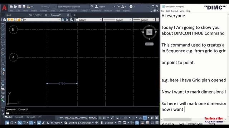
Task: Click the keyword search input field
Action: (x=73, y=6)
